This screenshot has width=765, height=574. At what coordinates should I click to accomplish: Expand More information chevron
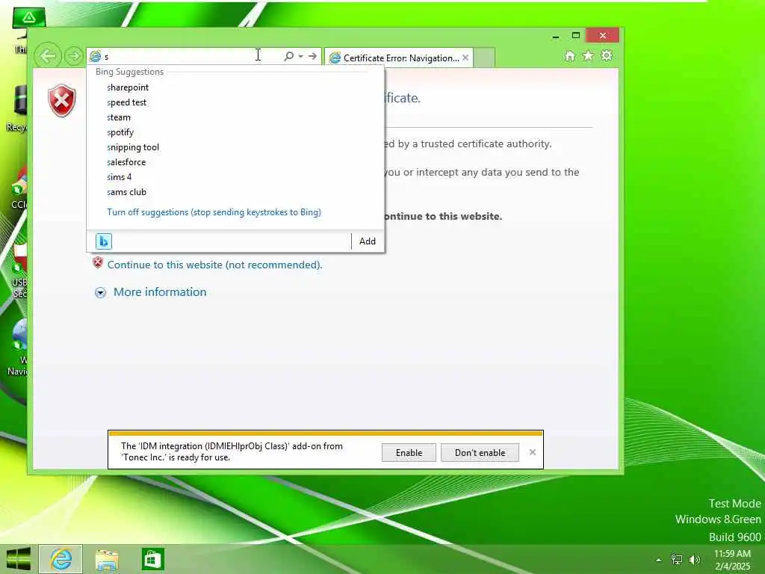[x=101, y=292]
